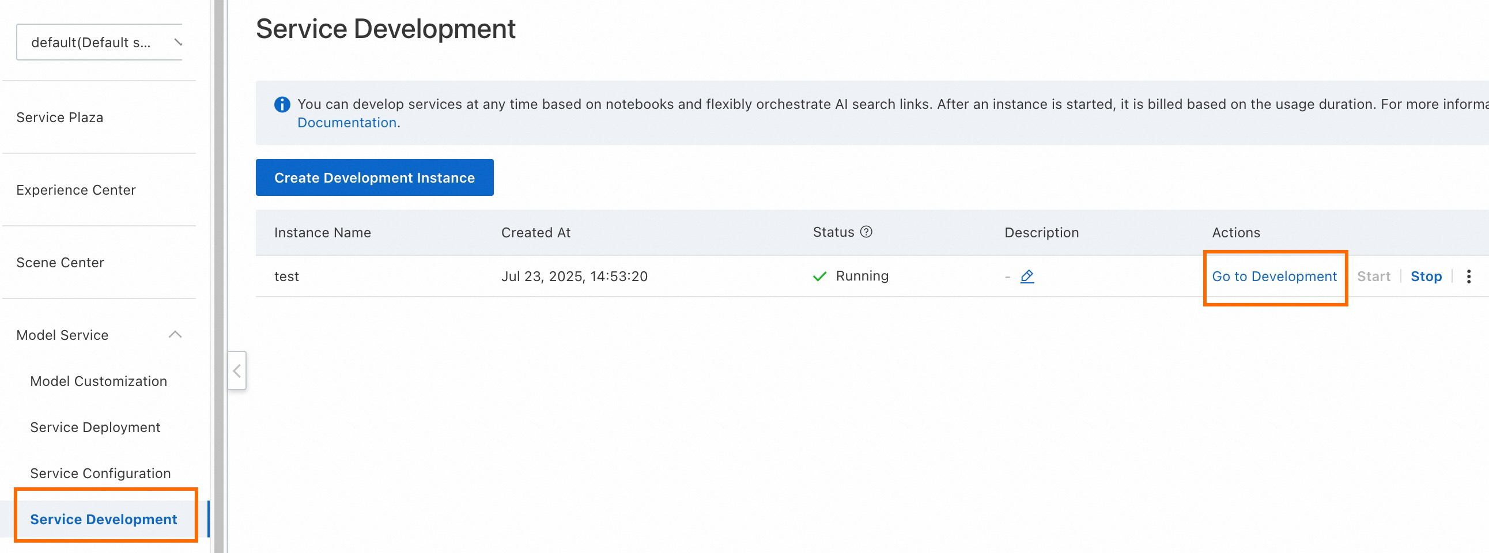Open Service Plaza in the sidebar
The height and width of the screenshot is (553, 1489).
[59, 118]
